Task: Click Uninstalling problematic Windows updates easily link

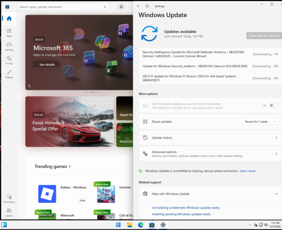Action: 186,207
